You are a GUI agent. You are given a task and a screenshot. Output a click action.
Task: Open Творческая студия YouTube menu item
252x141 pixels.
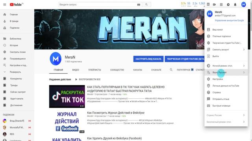(x=226, y=43)
